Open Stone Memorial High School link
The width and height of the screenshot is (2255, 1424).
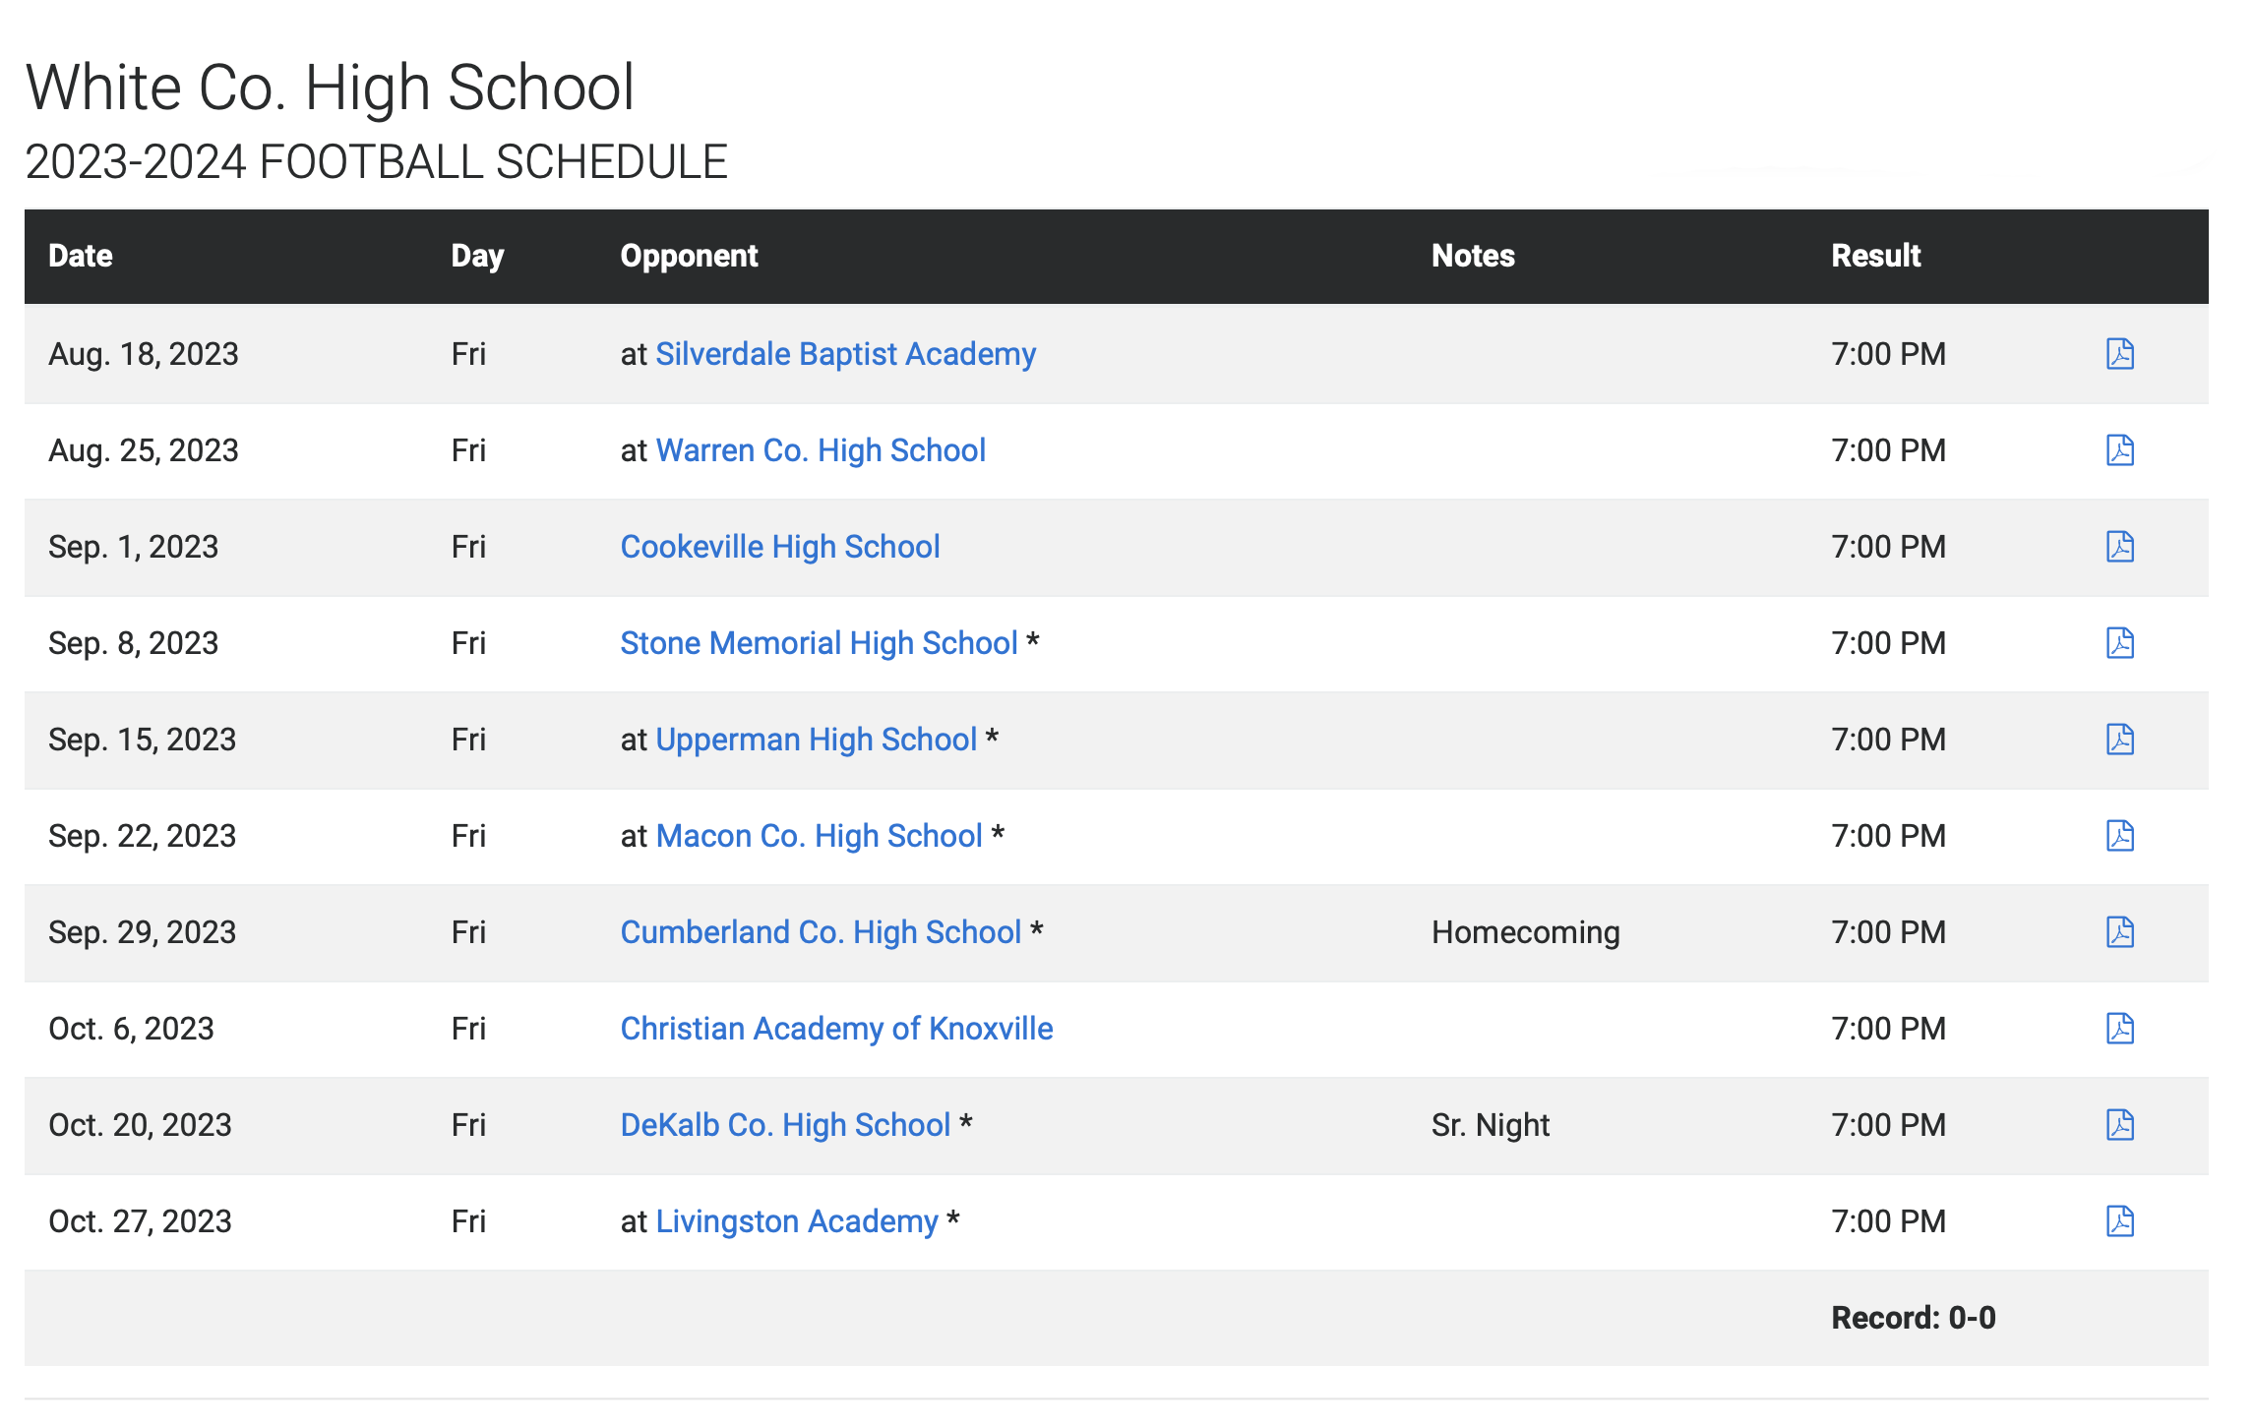(819, 643)
